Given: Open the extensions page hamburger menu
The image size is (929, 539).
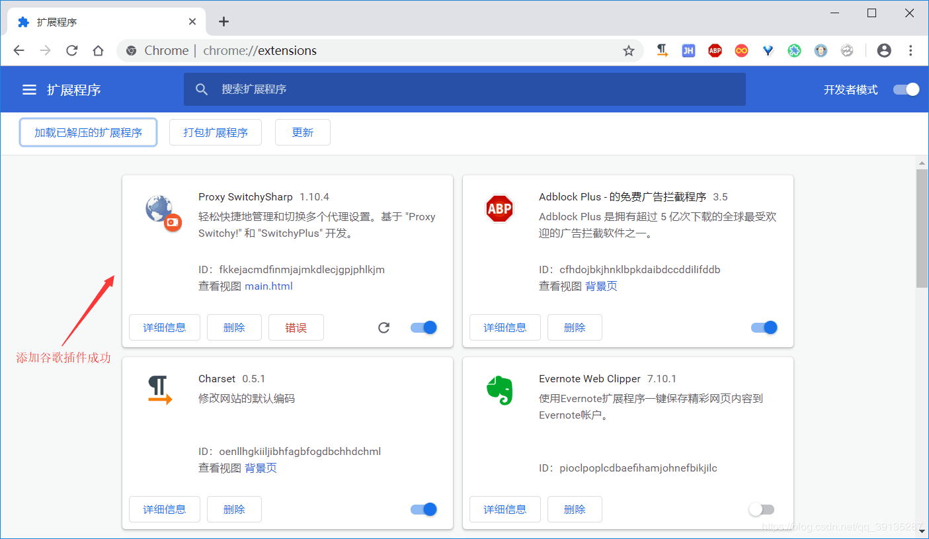Looking at the screenshot, I should (x=29, y=89).
